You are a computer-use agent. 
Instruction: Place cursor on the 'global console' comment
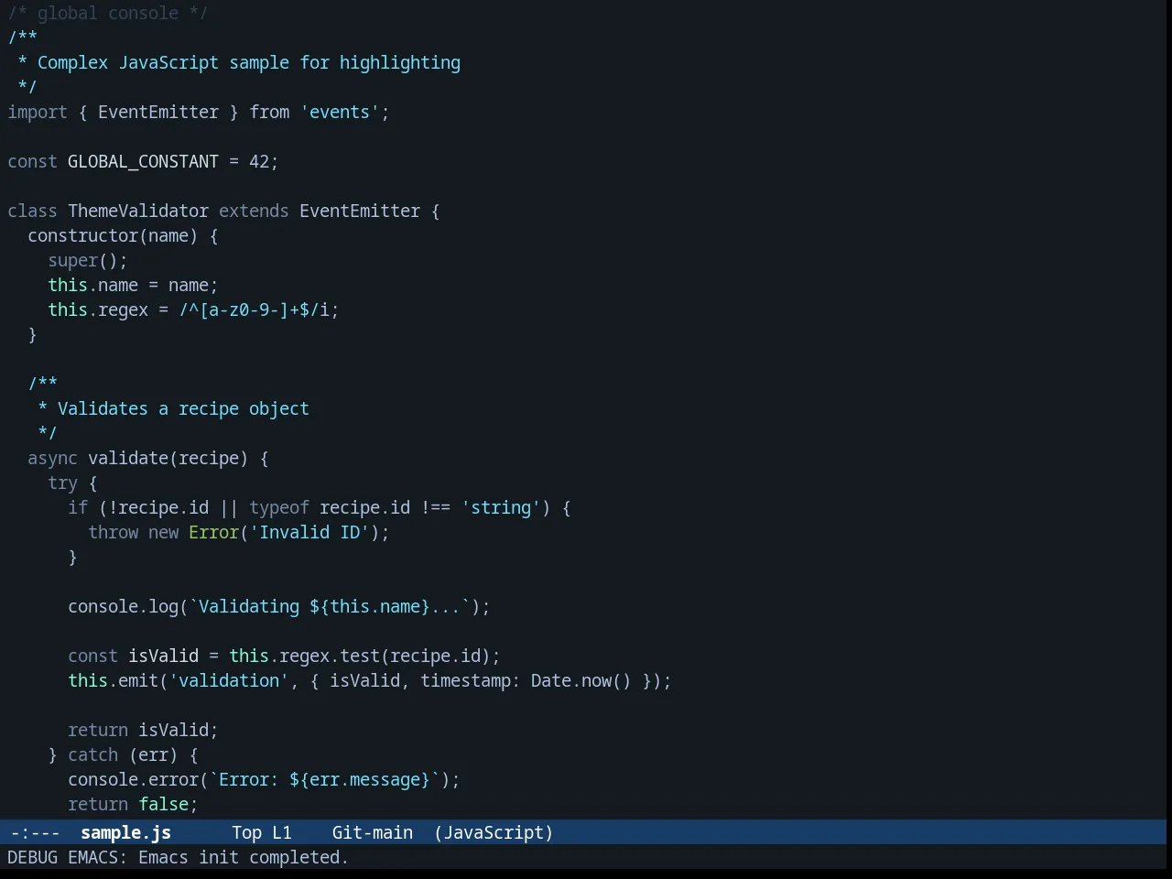(x=108, y=13)
